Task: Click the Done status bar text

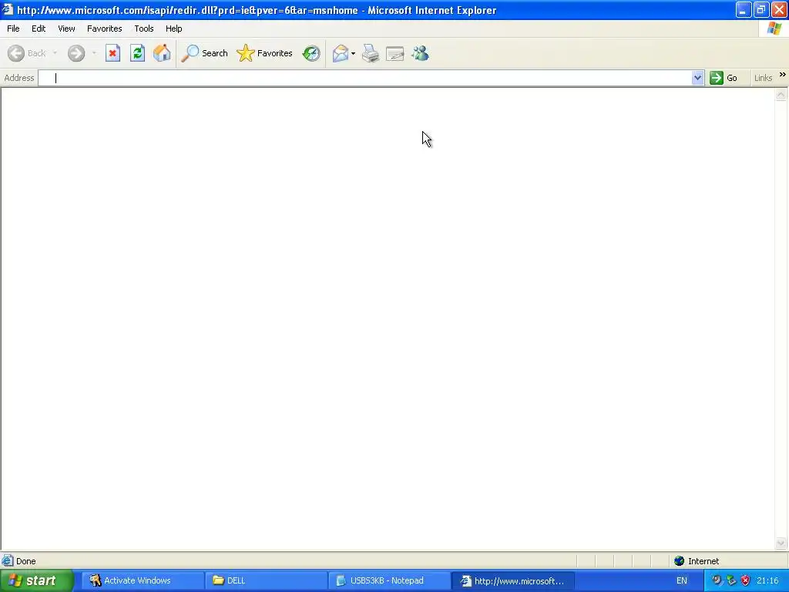Action: point(26,561)
